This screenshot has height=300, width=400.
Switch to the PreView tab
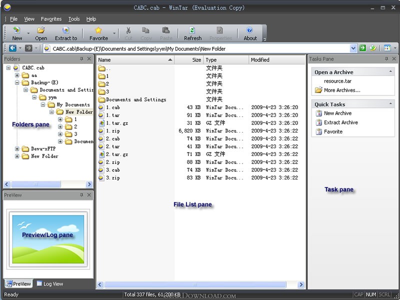point(18,283)
